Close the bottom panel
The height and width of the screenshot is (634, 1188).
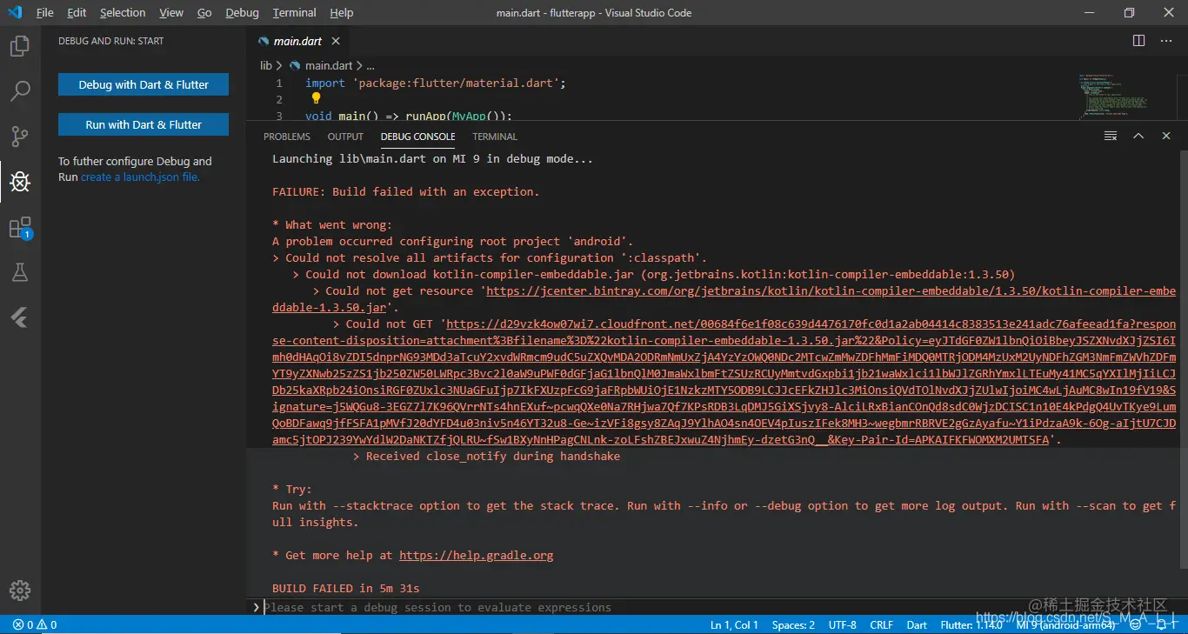1166,137
